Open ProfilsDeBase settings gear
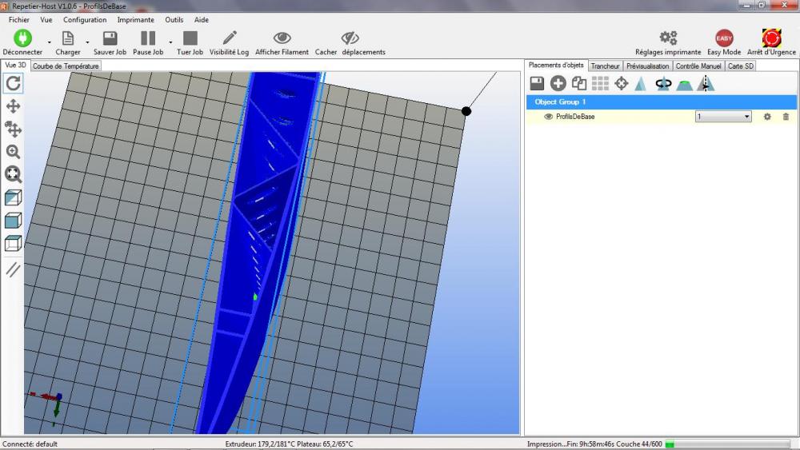This screenshot has height=450, width=800. tap(767, 117)
